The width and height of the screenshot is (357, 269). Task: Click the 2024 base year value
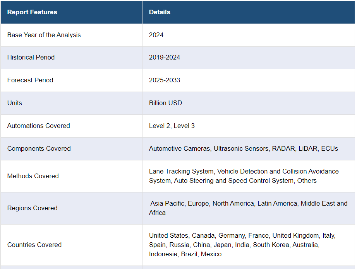click(156, 35)
